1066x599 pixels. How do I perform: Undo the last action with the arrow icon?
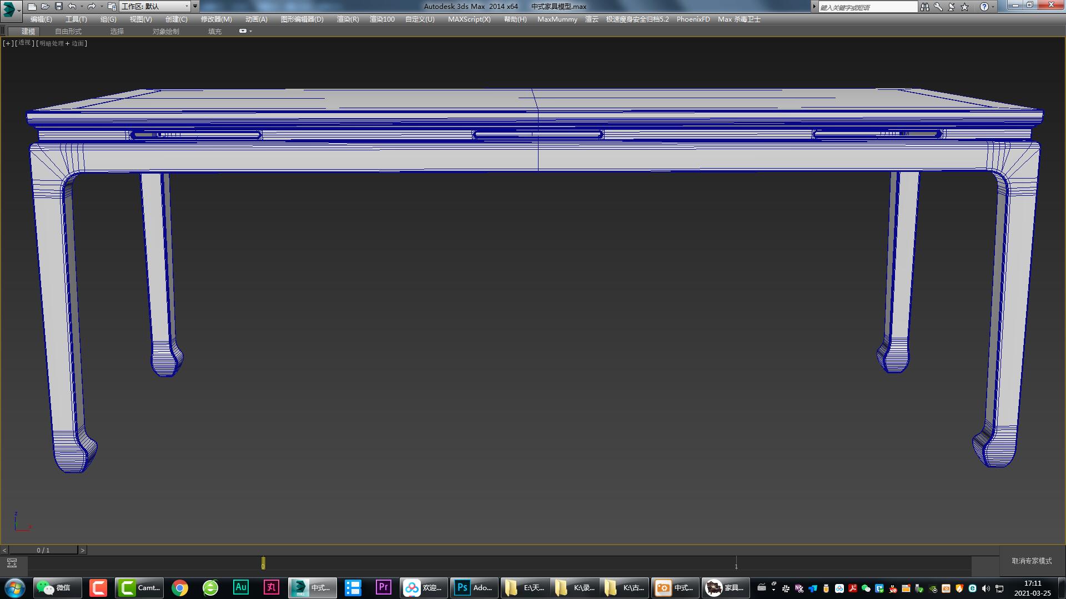point(72,7)
